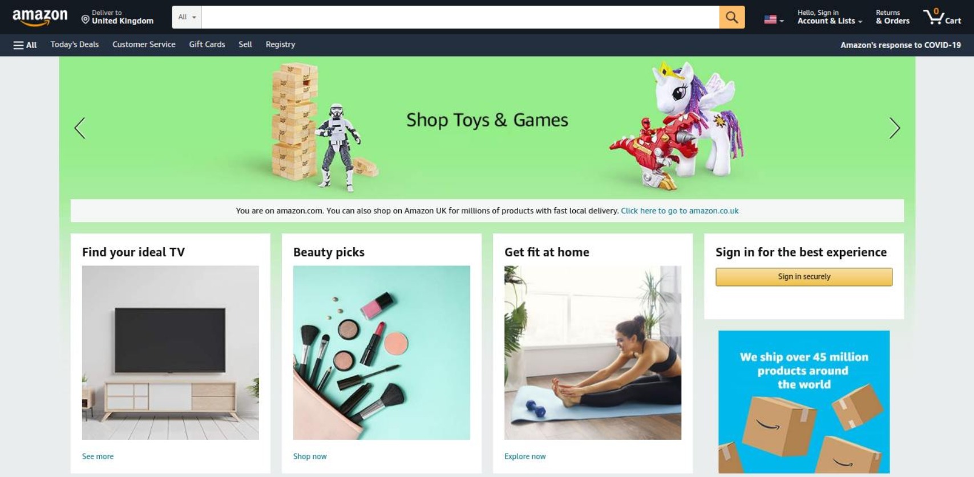Focus the search input field
Image resolution: width=974 pixels, height=477 pixels.
pos(460,17)
